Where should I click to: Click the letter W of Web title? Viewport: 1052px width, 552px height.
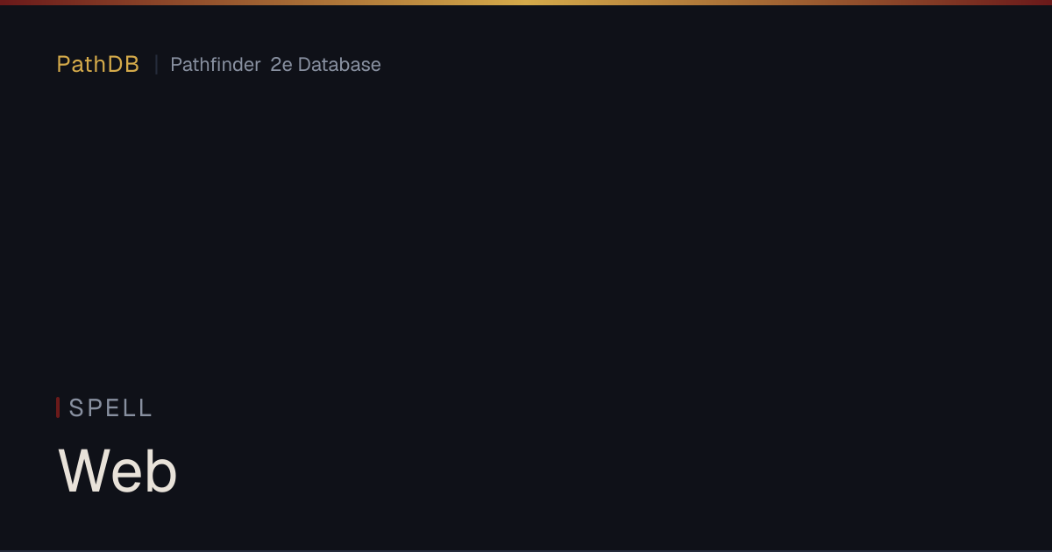tap(82, 471)
